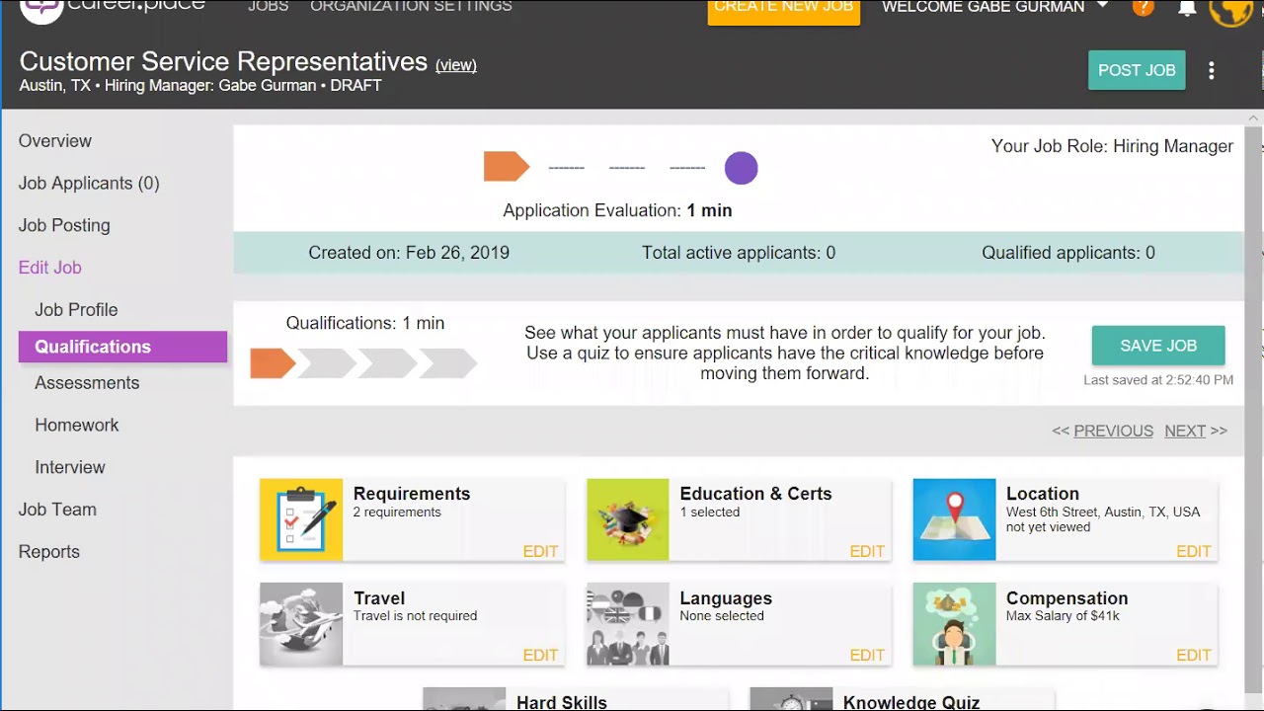
Task: Open Job Applicants (0) in sidebar
Action: pyautogui.click(x=89, y=184)
